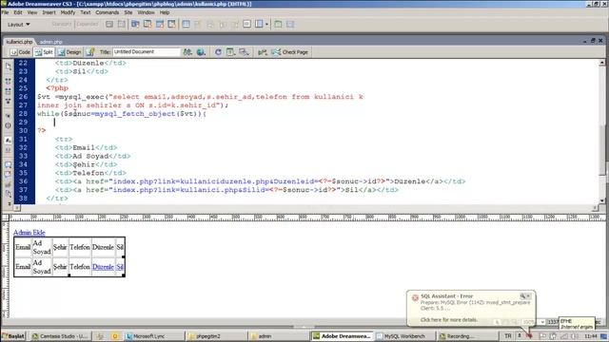Enable Standard mode in Layout bar
The width and height of the screenshot is (609, 342).
tap(62, 24)
